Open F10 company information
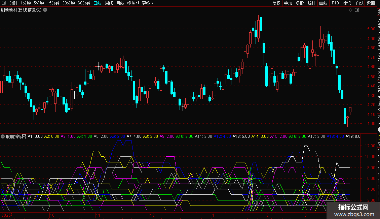 click(335, 3)
